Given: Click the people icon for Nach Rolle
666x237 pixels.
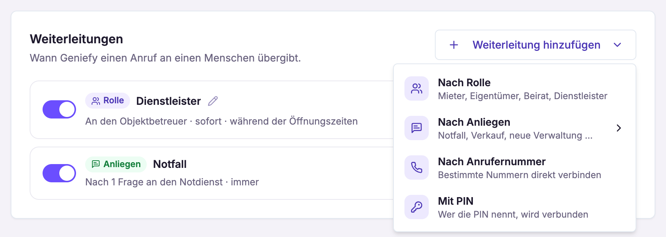Looking at the screenshot, I should pyautogui.click(x=417, y=88).
